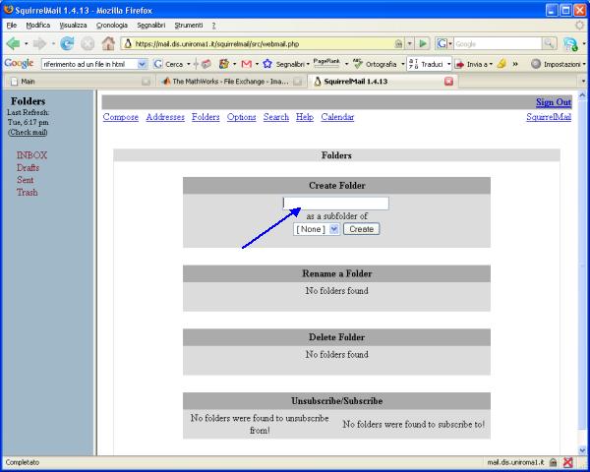Click the new folder name text field
The width and height of the screenshot is (590, 472).
335,204
